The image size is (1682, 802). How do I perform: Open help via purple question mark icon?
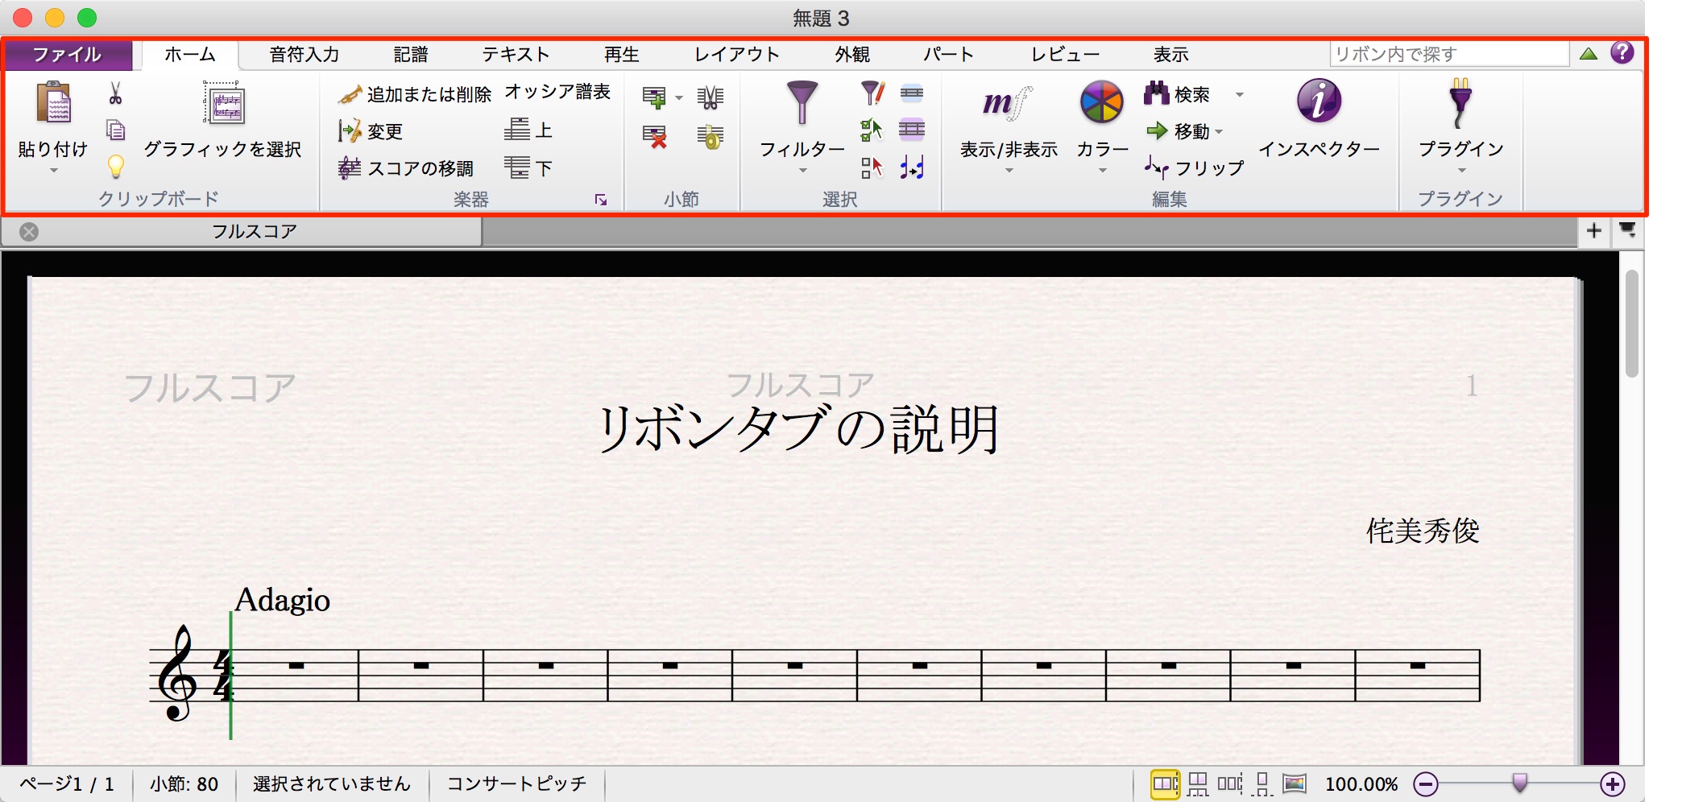tap(1622, 52)
